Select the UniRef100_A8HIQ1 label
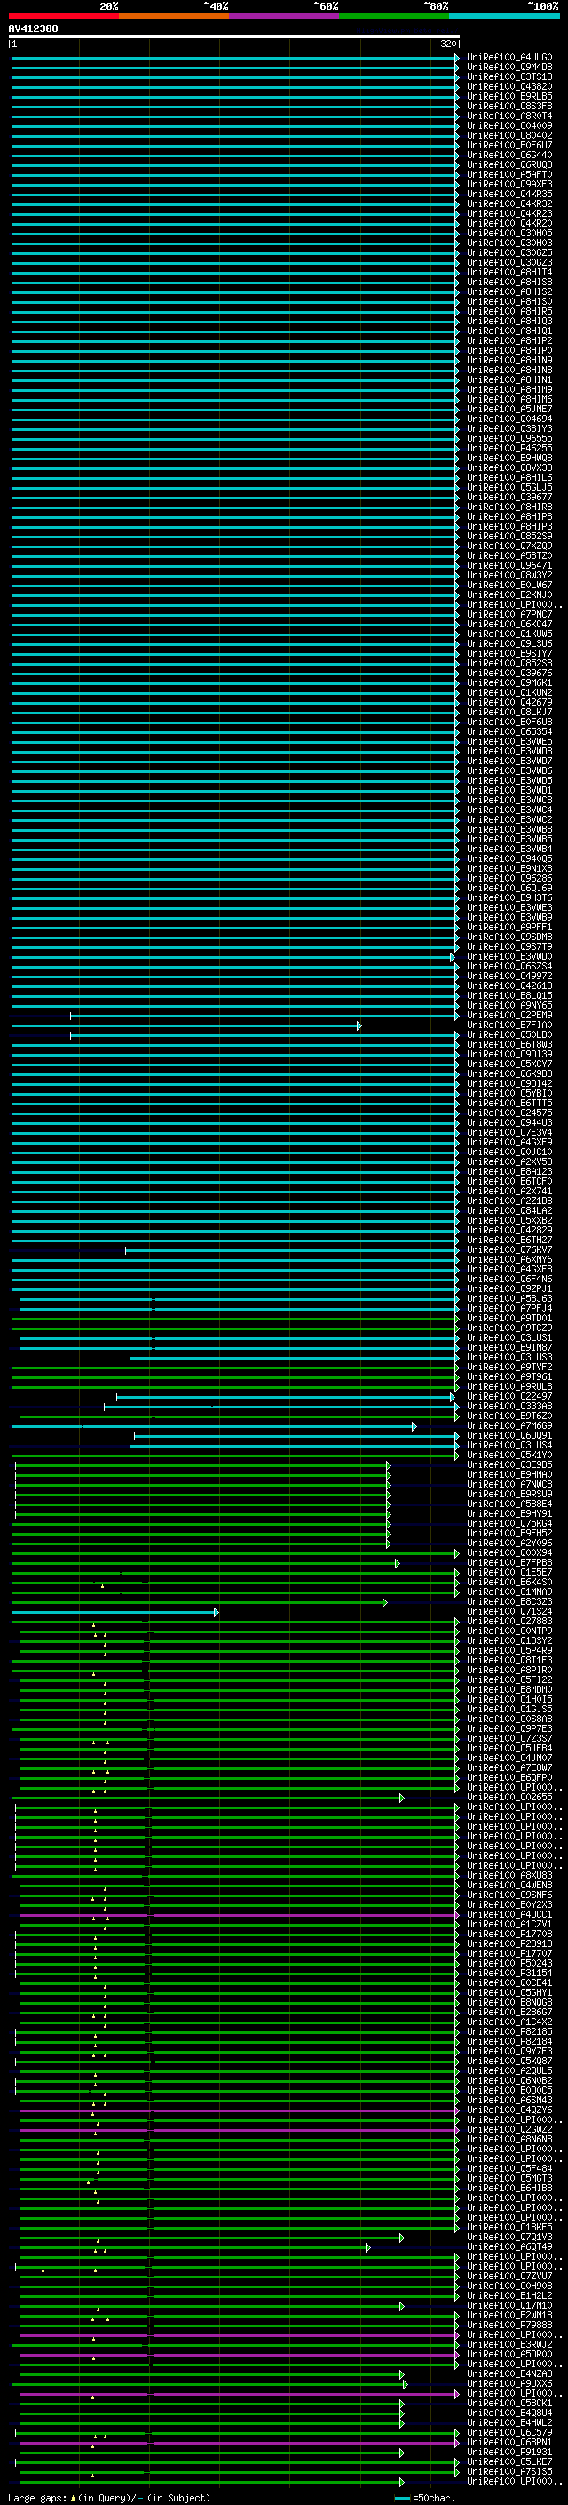This screenshot has height=2505, width=568. (509, 331)
